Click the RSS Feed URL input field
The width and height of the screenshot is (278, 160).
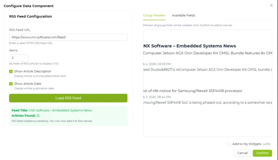click(68, 37)
